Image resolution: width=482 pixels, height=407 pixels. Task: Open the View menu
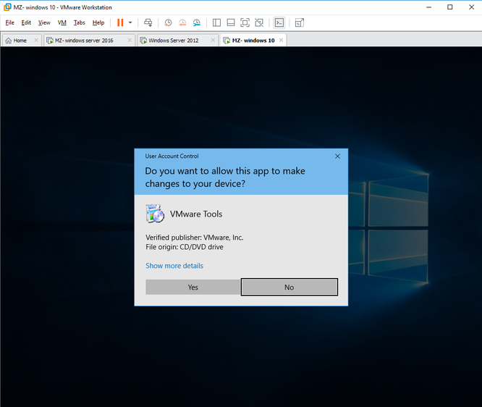44,22
